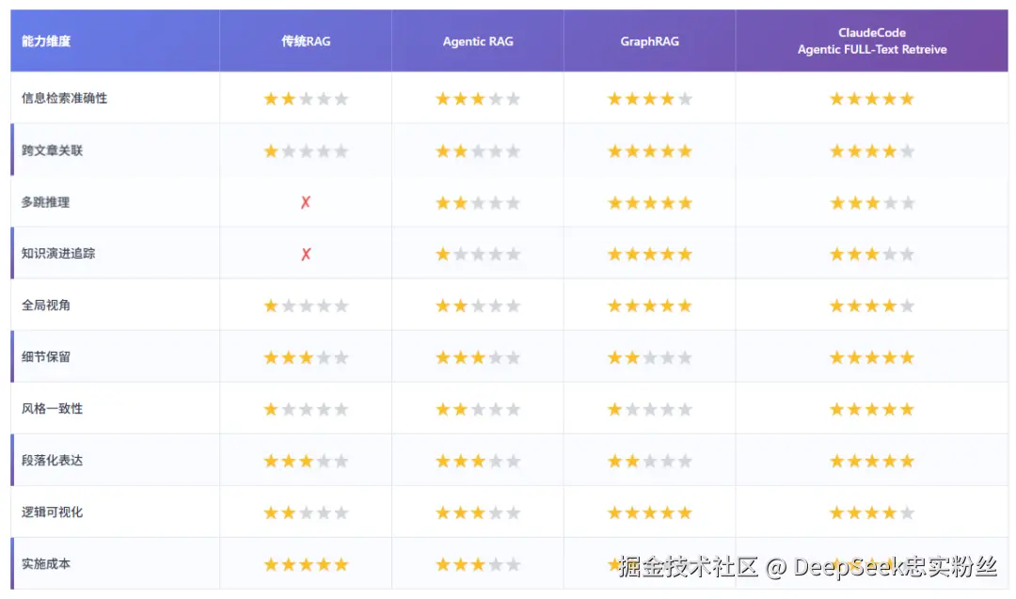Click the red X in 知识演进追踪 row
Image resolution: width=1016 pixels, height=599 pixels.
coord(306,255)
